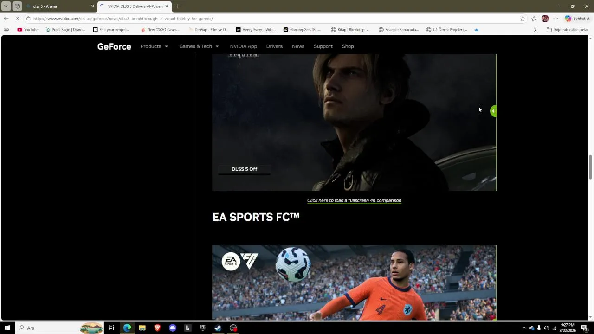Open the Shop menu item
Image resolution: width=594 pixels, height=334 pixels.
pos(348,46)
